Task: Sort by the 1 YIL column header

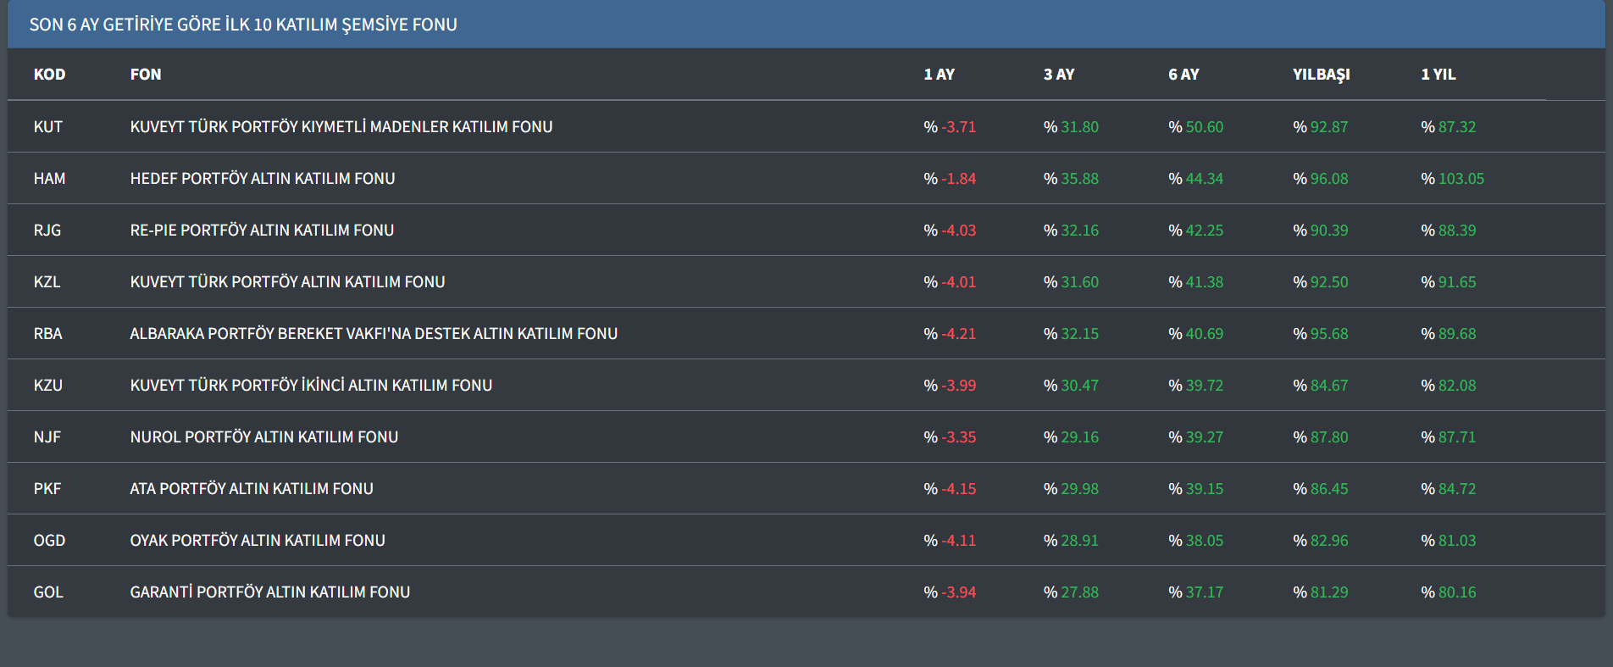Action: pos(1438,75)
